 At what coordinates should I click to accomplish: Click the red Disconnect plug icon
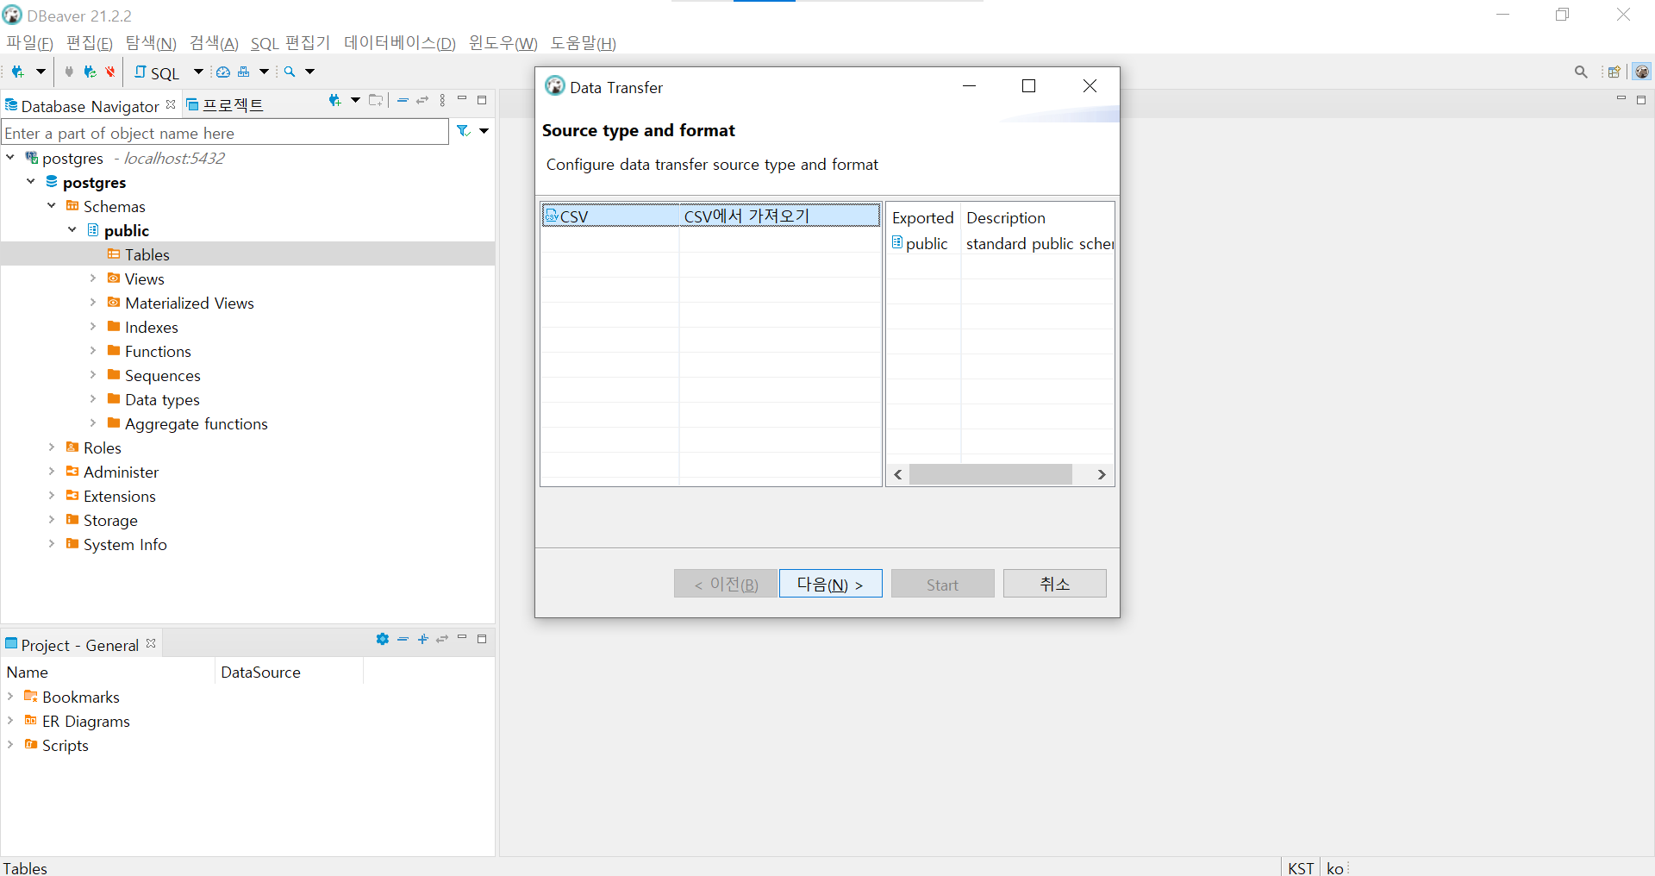[110, 72]
